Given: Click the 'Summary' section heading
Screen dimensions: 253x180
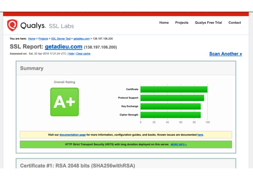Looking at the screenshot, I should click(32, 68).
